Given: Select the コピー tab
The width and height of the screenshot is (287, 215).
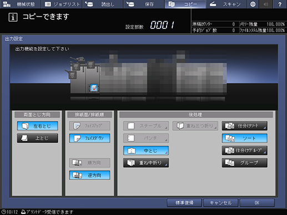Looking at the screenshot, I should point(185,4).
